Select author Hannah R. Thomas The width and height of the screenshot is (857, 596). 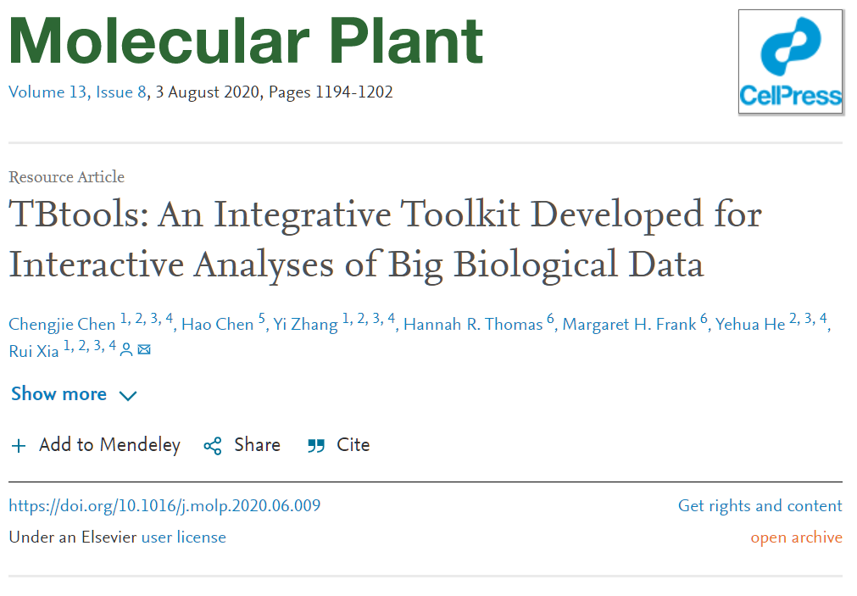pos(473,324)
